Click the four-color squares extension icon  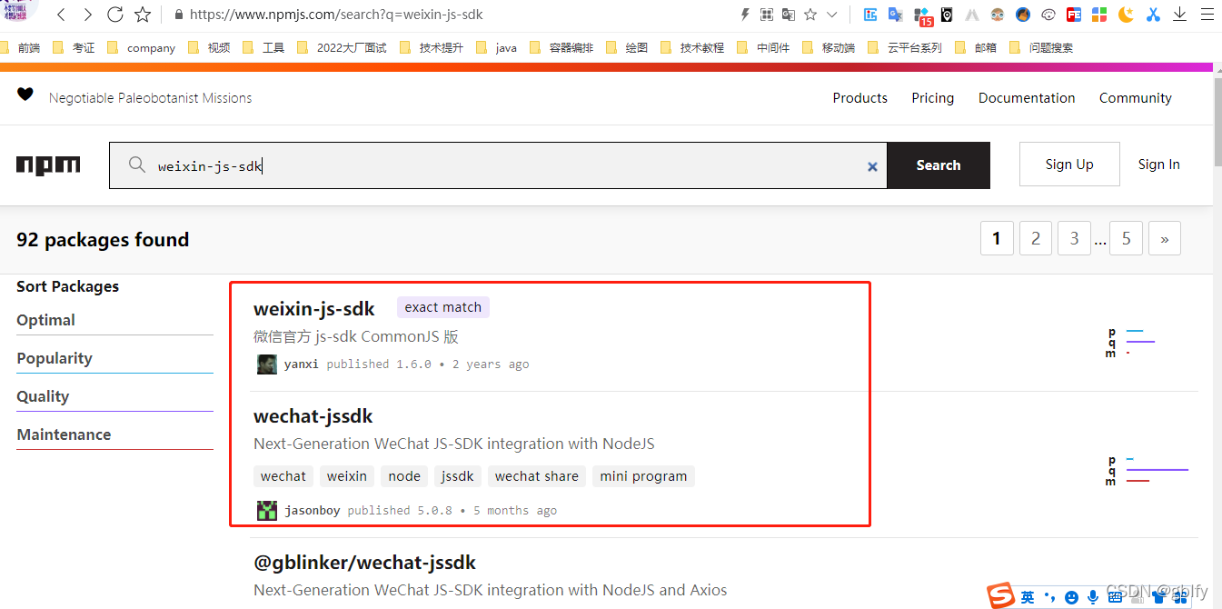1099,15
